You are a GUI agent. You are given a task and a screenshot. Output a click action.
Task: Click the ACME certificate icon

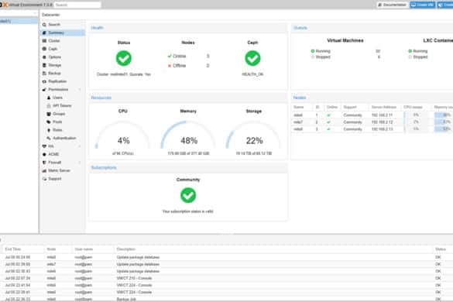(x=44, y=154)
